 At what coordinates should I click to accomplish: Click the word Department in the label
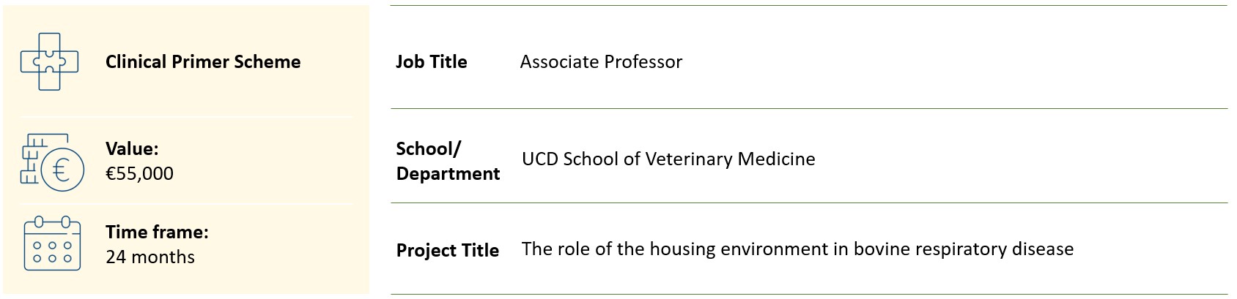click(448, 173)
